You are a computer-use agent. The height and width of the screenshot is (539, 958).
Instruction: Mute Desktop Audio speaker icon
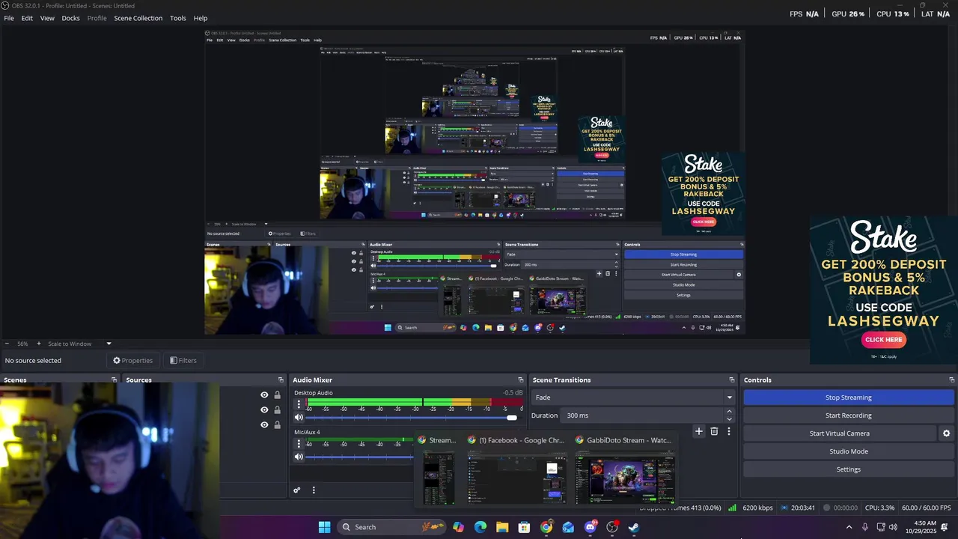(299, 418)
